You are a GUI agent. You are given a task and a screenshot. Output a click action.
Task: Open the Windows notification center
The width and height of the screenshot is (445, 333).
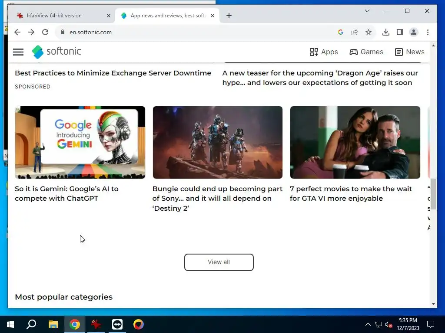tap(431, 324)
